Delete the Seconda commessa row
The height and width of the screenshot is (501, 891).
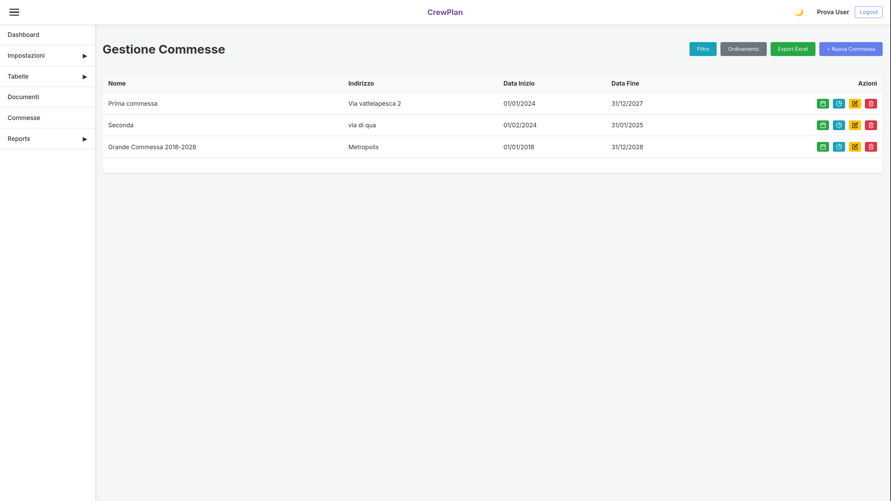(x=871, y=125)
